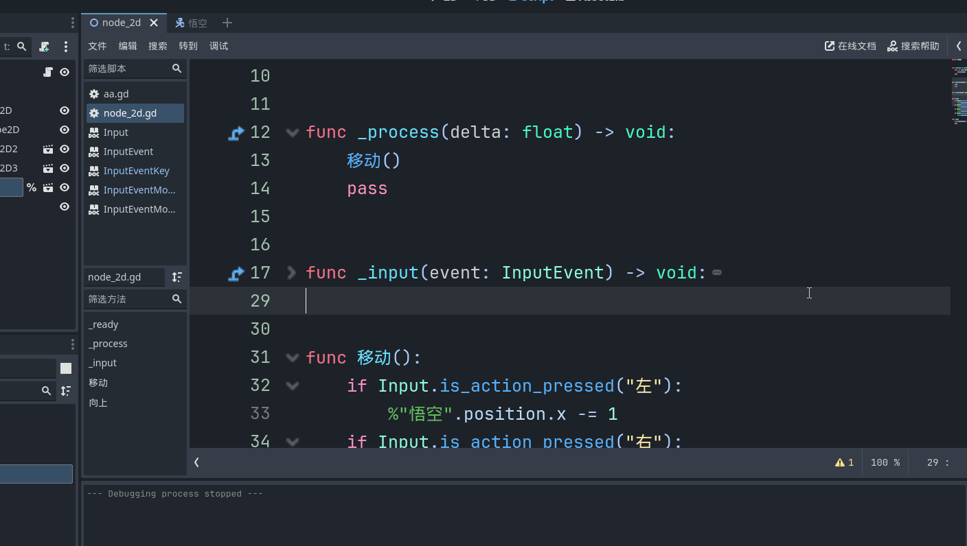
Task: Click the 搜索帮助 search help button
Action: click(913, 46)
